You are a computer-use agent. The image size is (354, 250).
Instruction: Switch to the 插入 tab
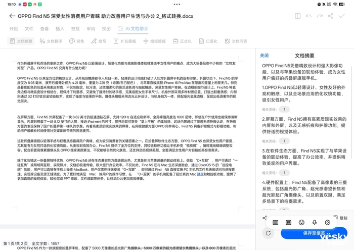tap(60, 29)
